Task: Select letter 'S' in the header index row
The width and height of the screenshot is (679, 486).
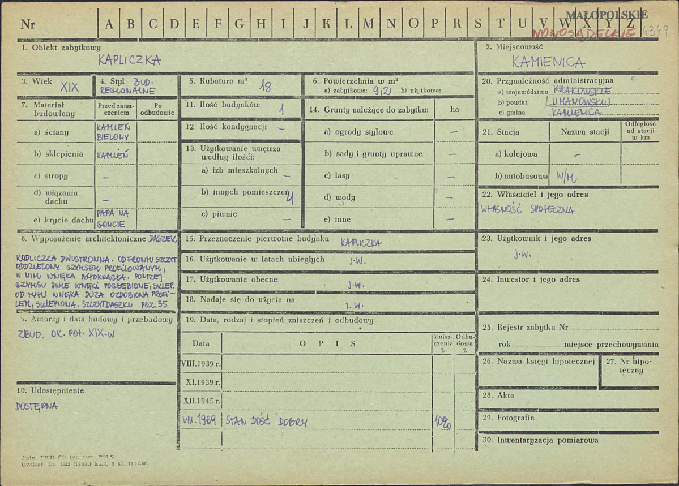Action: [x=478, y=24]
